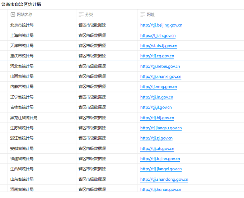Open the tjj.ah.gov.cn link
This screenshot has width=244, height=198.
click(x=157, y=149)
